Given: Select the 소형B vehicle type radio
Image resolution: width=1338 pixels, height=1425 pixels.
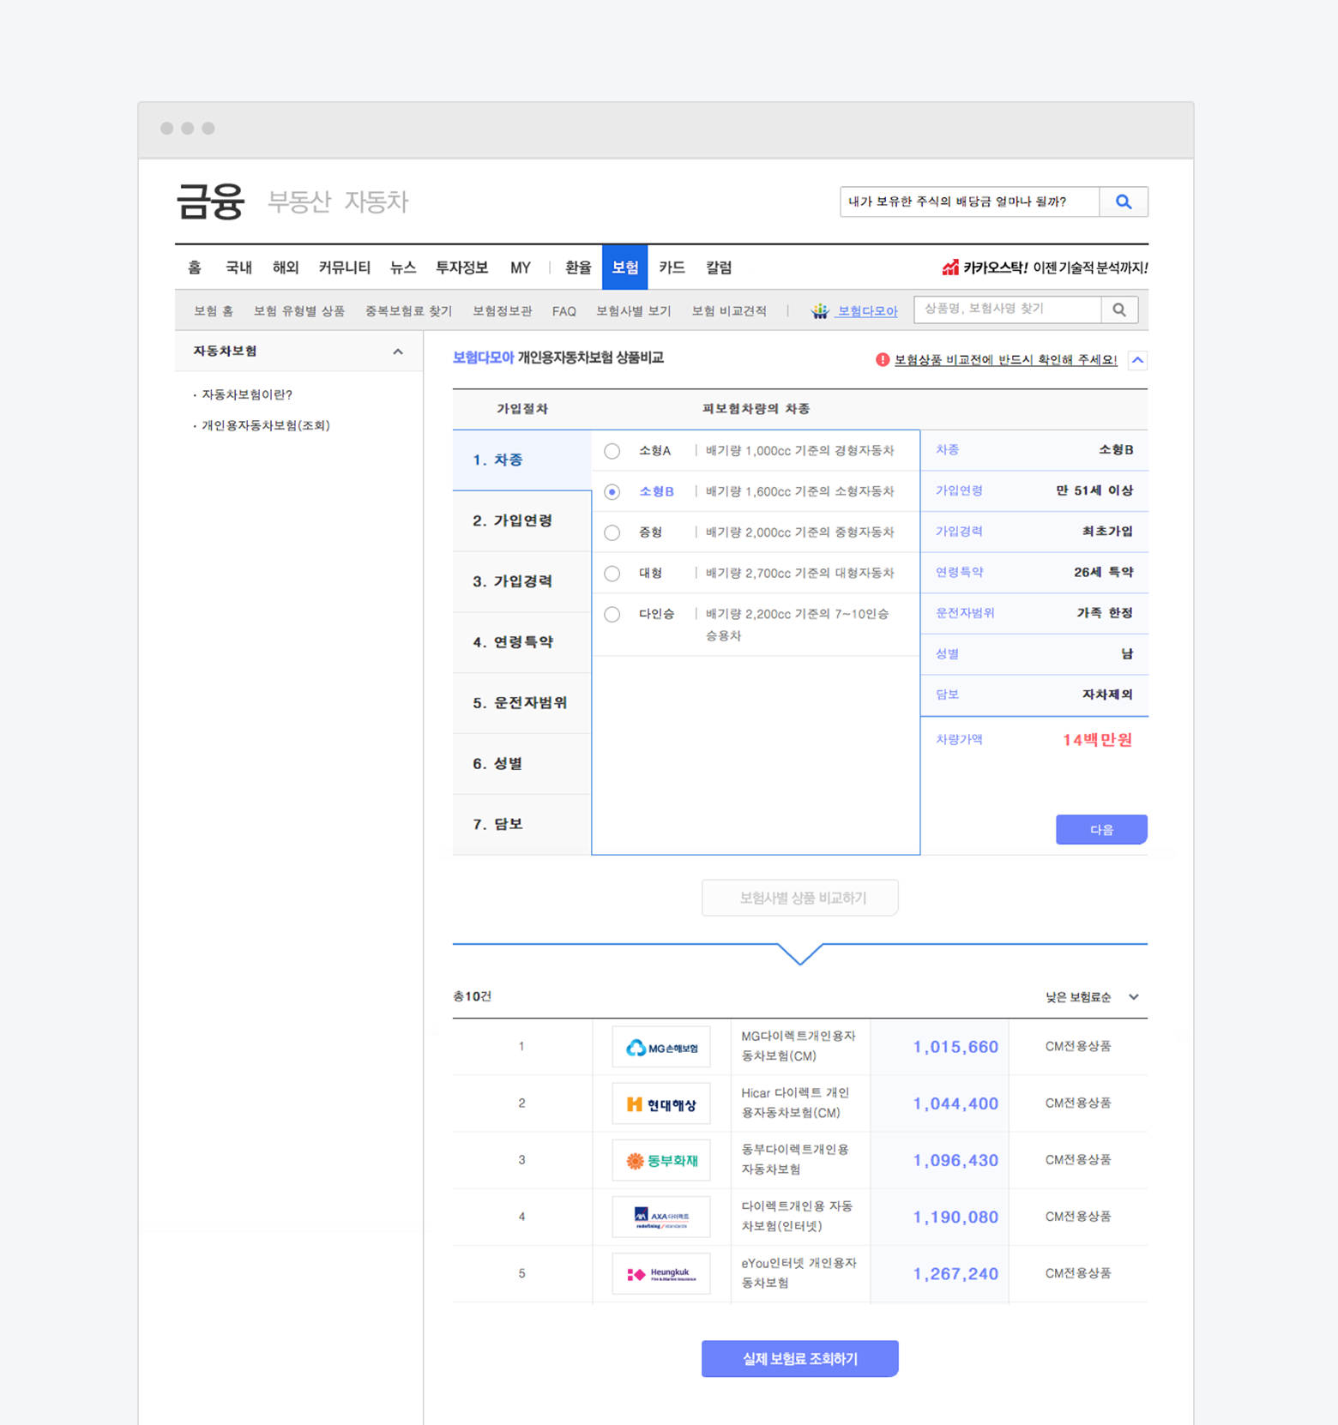Looking at the screenshot, I should tap(612, 492).
